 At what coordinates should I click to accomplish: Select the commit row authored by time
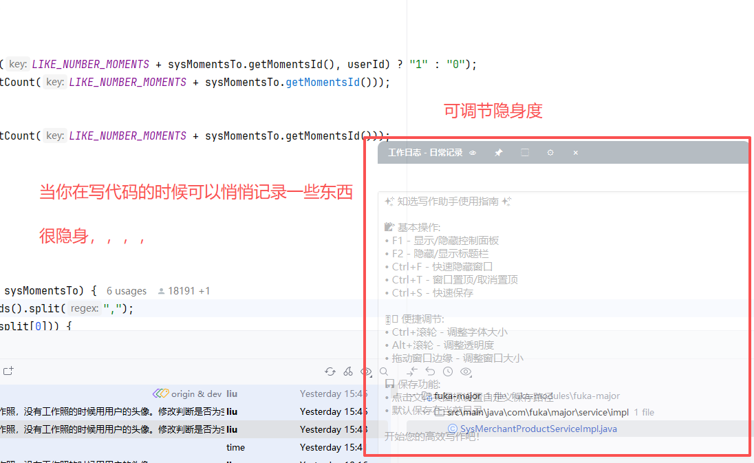194,447
